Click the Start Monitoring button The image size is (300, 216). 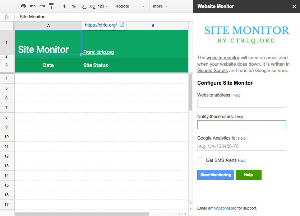pyautogui.click(x=216, y=175)
